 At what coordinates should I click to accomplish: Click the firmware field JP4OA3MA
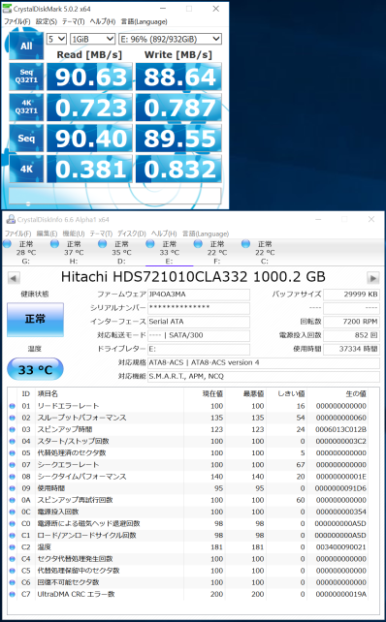pyautogui.click(x=199, y=295)
